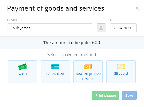Open customer profile via person icon
This screenshot has height=107, width=144.
point(101,28)
